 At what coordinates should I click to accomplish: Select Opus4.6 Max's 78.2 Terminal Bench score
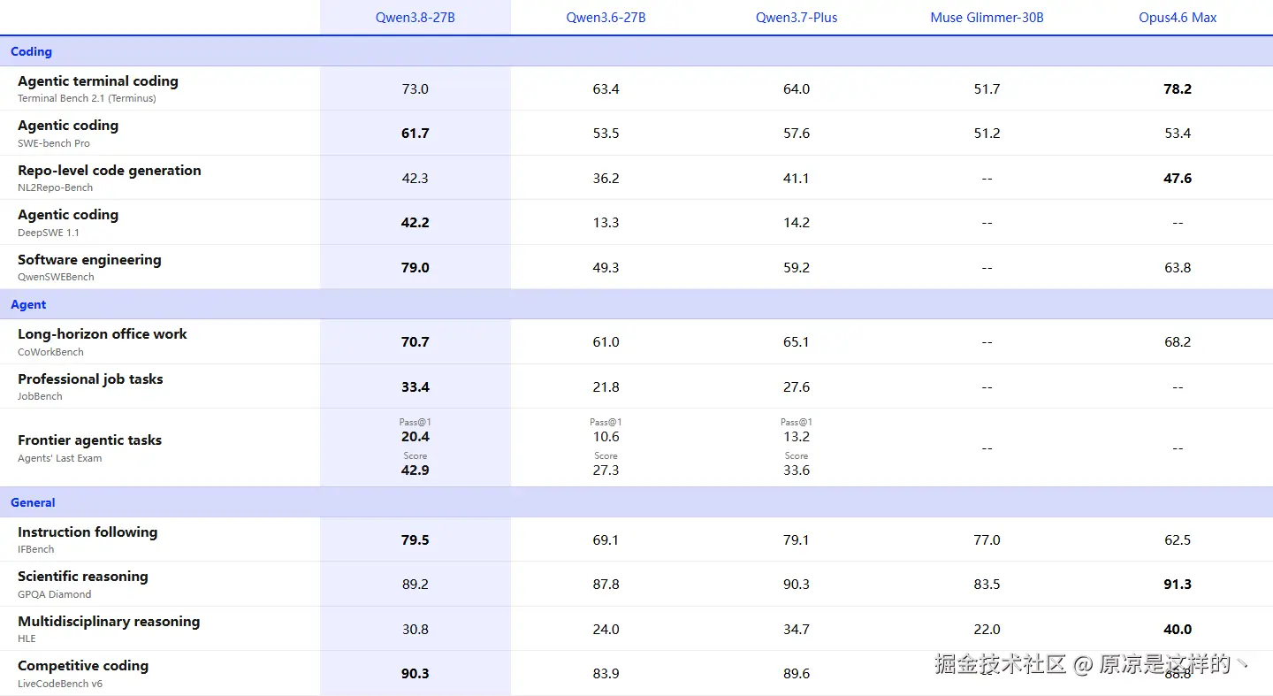coord(1178,89)
